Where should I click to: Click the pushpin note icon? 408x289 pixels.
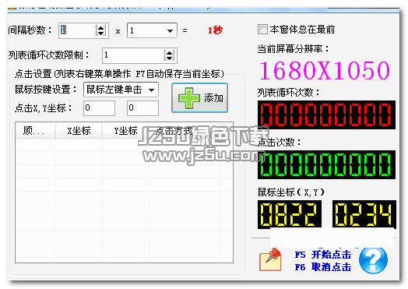click(270, 259)
